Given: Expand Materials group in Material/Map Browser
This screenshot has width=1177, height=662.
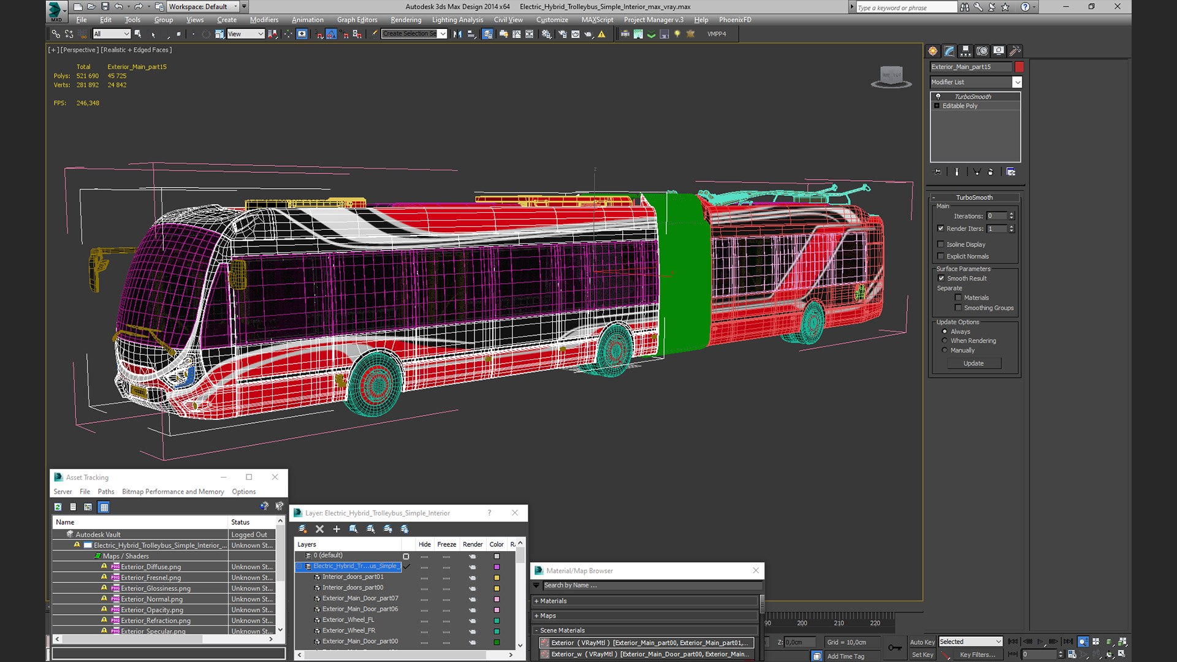Looking at the screenshot, I should pos(646,601).
